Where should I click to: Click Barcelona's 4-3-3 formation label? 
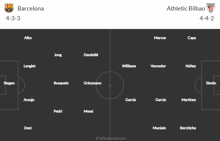(x=13, y=18)
